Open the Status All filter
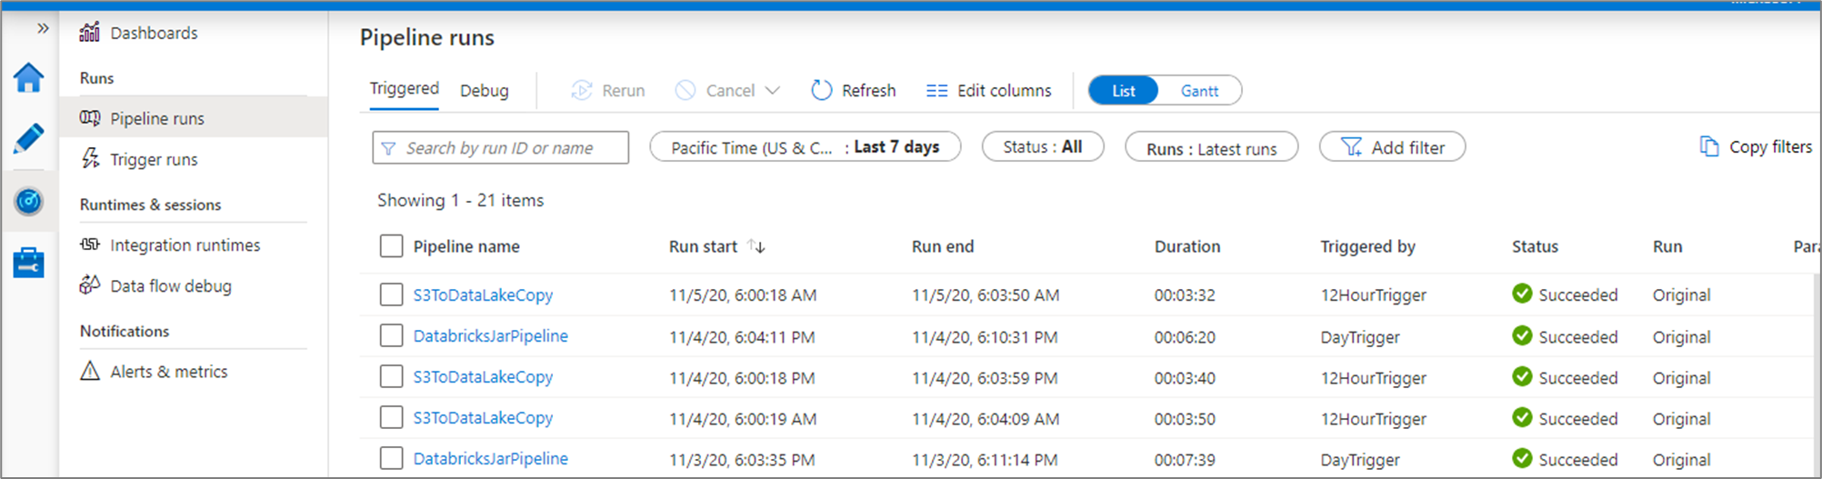The height and width of the screenshot is (479, 1822). coord(1042,147)
